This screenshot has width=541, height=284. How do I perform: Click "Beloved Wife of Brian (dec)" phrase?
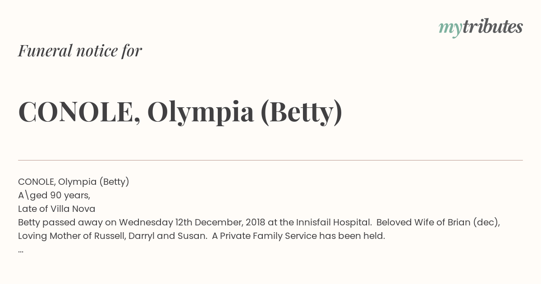click(438, 222)
